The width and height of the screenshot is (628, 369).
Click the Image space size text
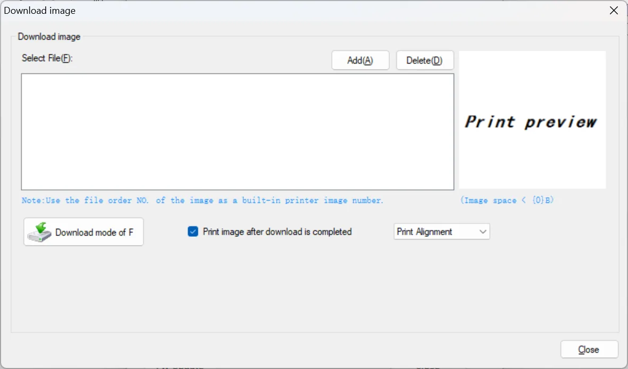(508, 200)
